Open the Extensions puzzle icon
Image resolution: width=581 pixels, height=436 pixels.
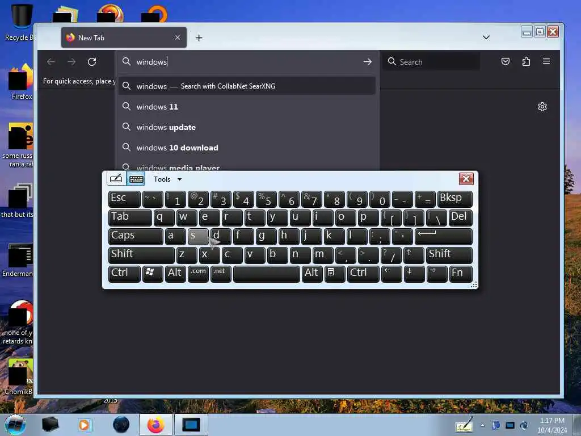pyautogui.click(x=526, y=61)
